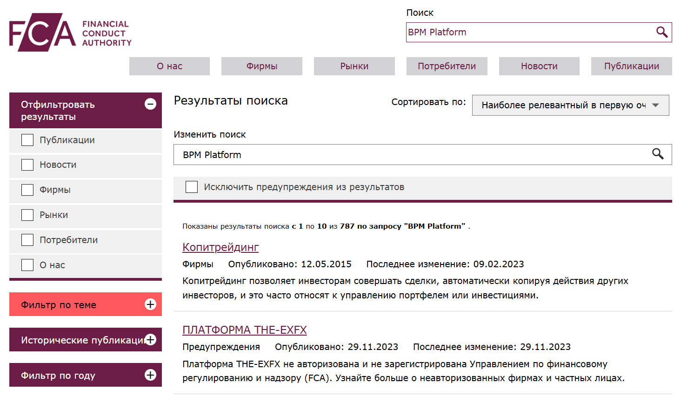Expand the Фильтр по теме section
674x396 pixels.
[x=74, y=304]
